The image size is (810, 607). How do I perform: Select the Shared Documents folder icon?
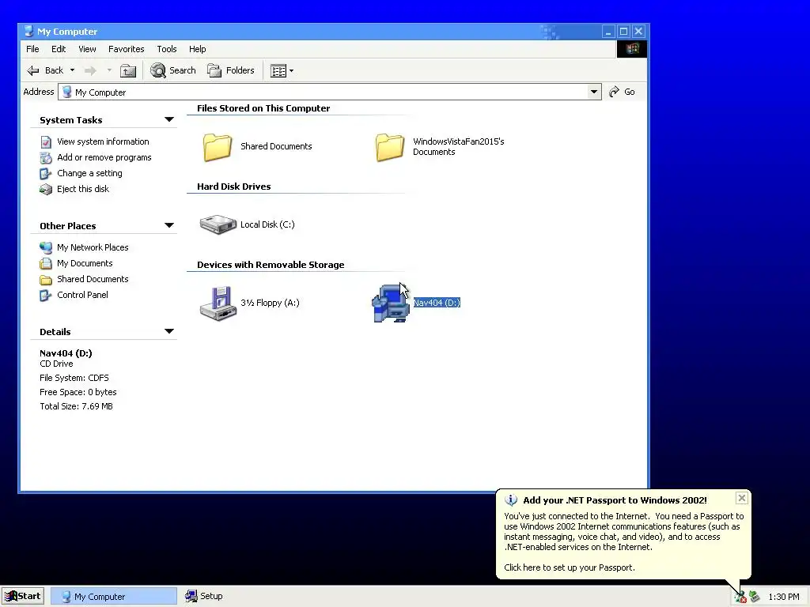coord(218,147)
